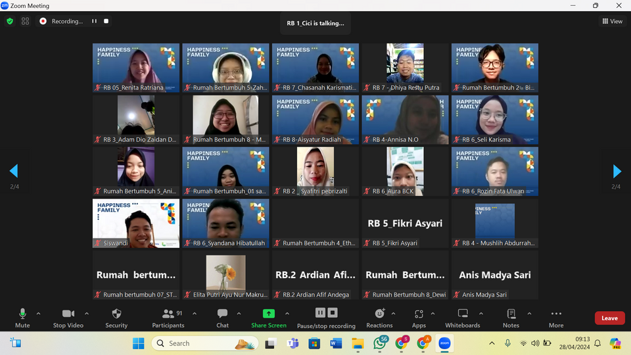The image size is (631, 355).
Task: Pause the recording in top bar
Action: tap(94, 21)
